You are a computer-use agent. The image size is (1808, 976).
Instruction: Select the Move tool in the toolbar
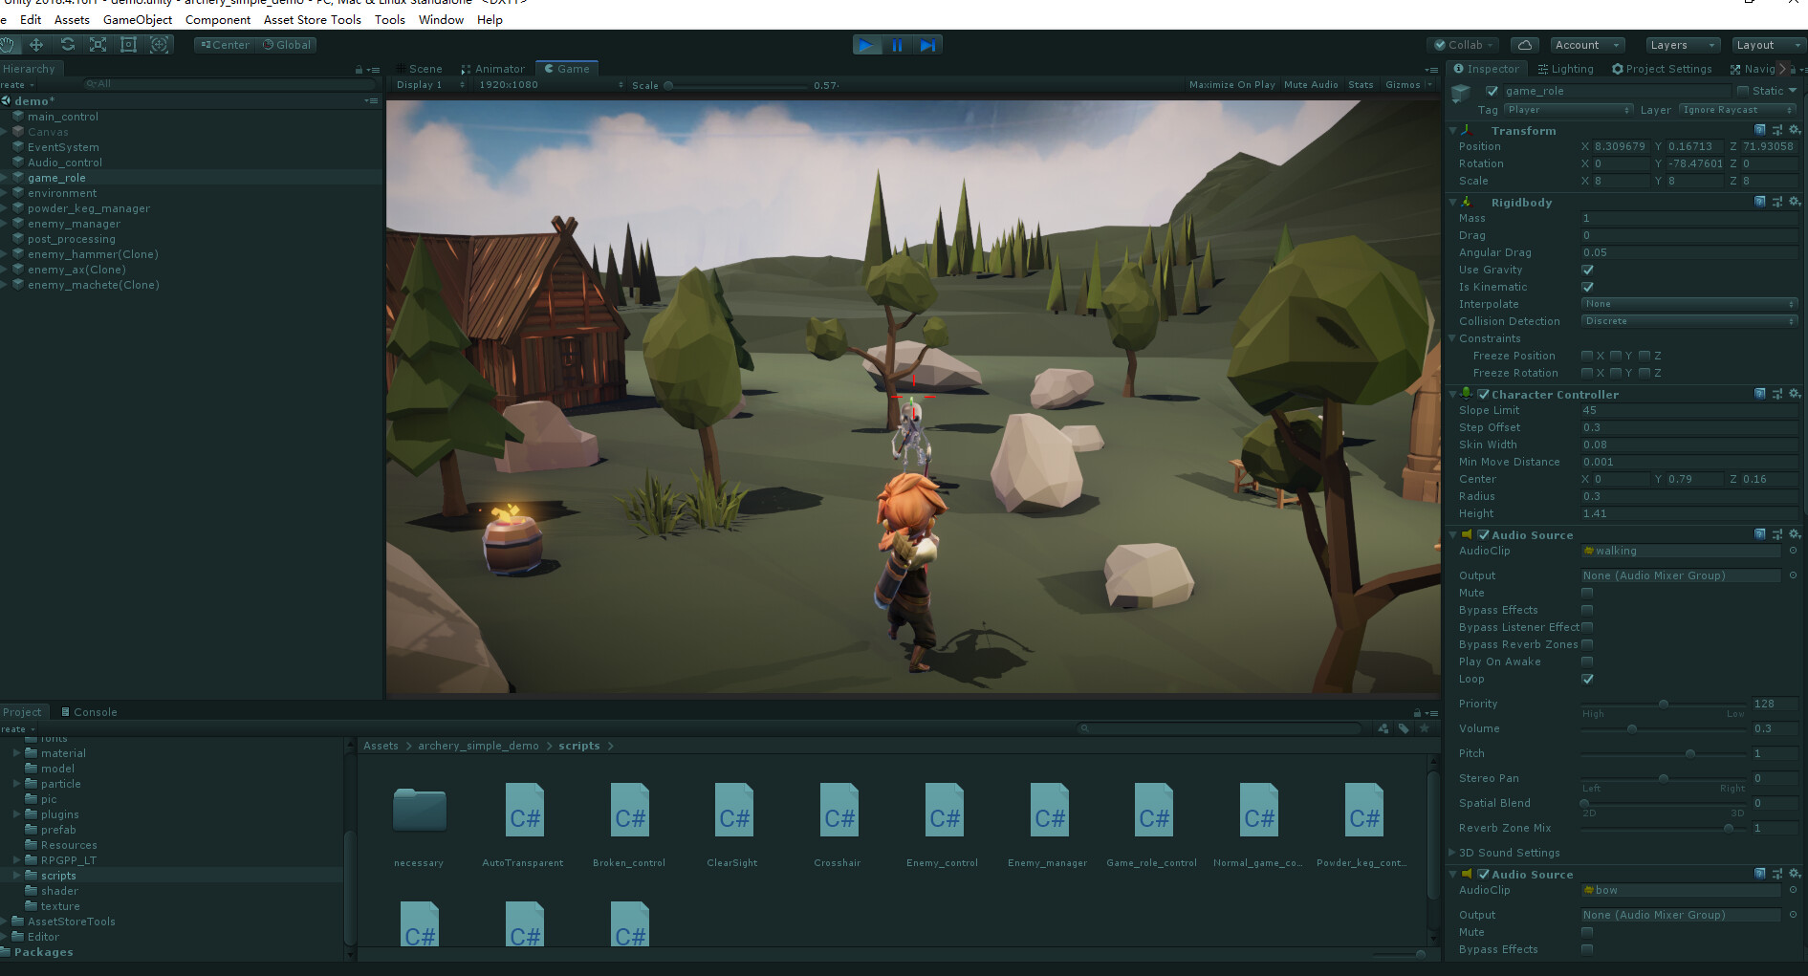pyautogui.click(x=36, y=45)
